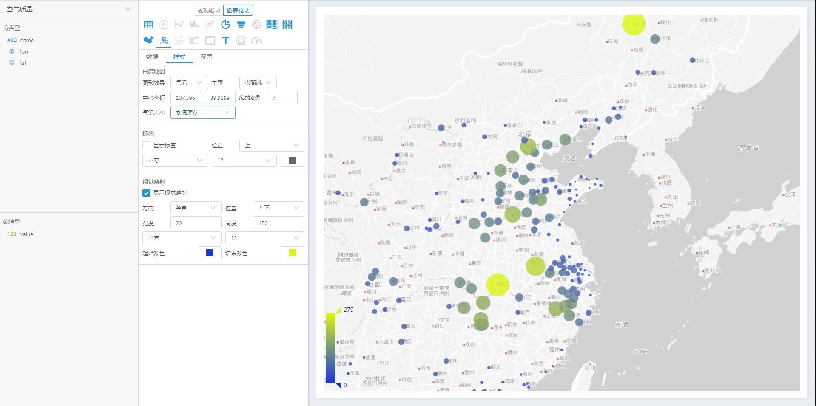Switch to 透视驱动 mode
The width and height of the screenshot is (816, 406).
pos(208,10)
